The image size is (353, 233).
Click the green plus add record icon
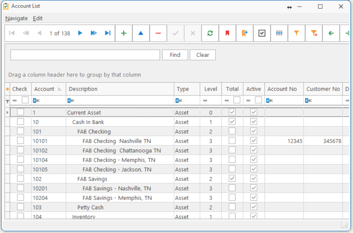pos(124,33)
